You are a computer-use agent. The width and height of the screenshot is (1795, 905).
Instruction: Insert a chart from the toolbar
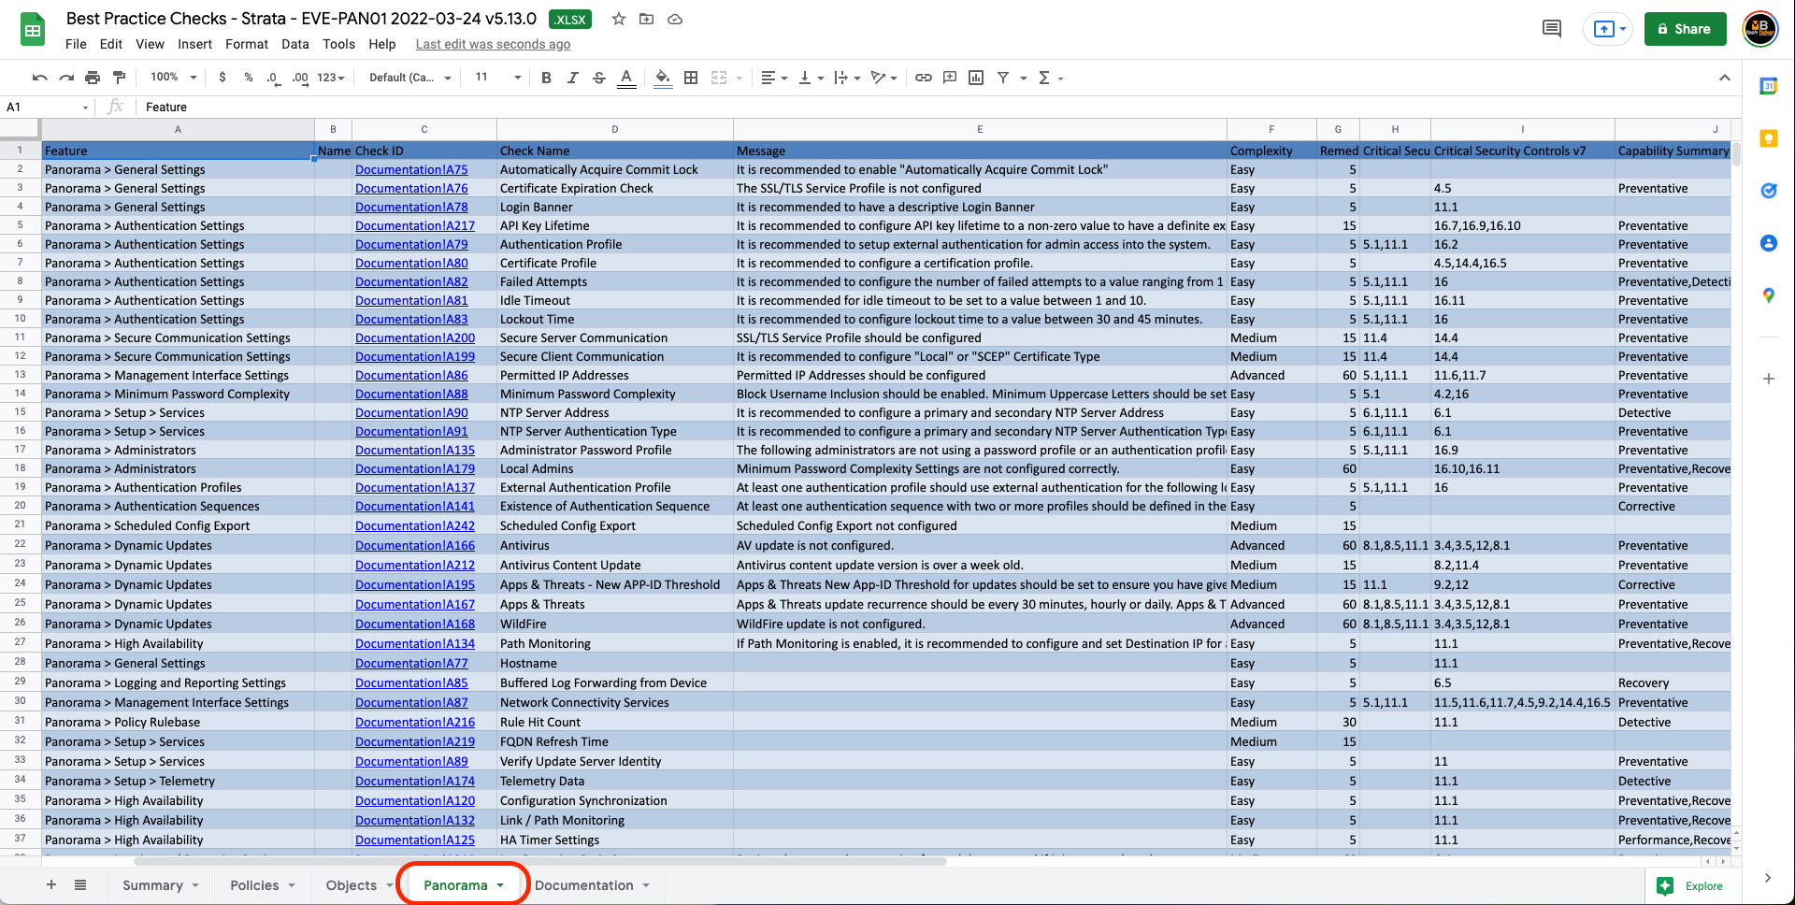point(976,78)
